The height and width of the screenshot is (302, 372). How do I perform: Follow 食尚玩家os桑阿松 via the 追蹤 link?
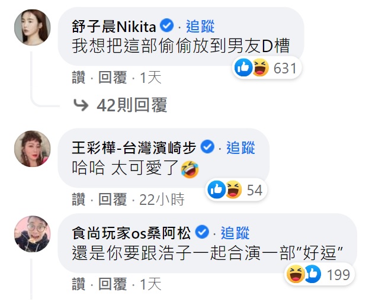tap(235, 233)
